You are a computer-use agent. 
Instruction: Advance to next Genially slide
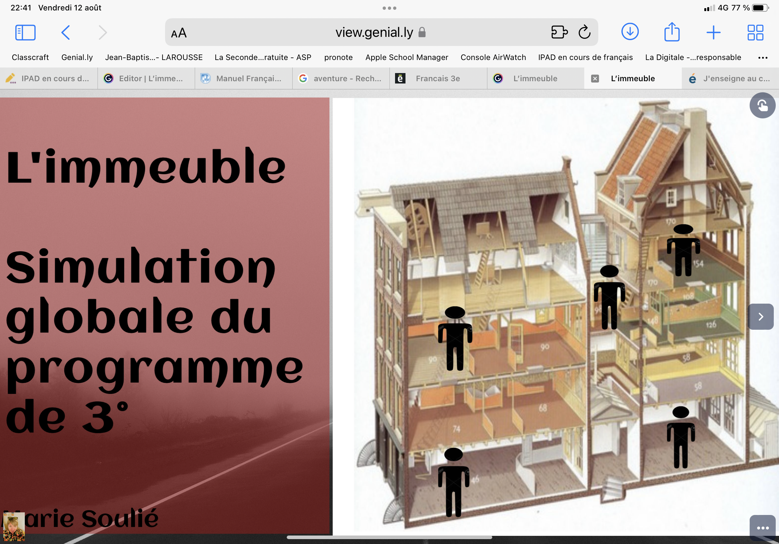point(760,316)
